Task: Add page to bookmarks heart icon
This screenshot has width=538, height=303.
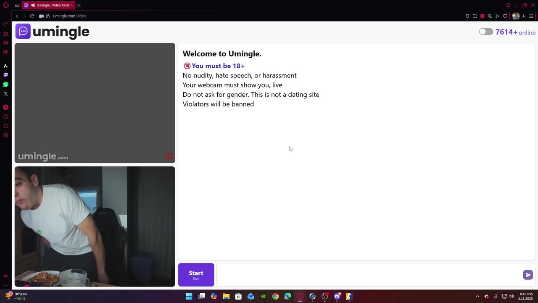Action: point(505,16)
